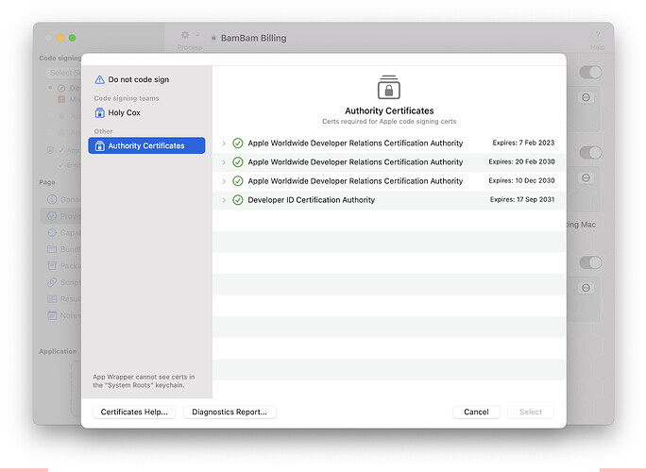Click the Authority Certificates sidebar icon
Viewport: 646px width, 472px height.
pyautogui.click(x=100, y=145)
